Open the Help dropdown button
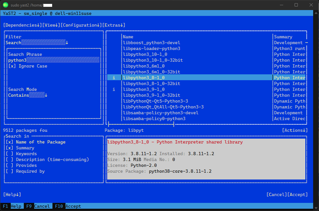319x211 pixels. click(12, 194)
